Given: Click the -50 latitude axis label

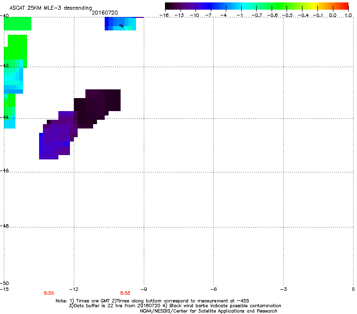Looking at the screenshot, I should coord(4,283).
